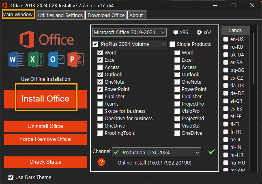The height and width of the screenshot is (184, 262).
Task: Open the Utilities and Settings tab
Action: click(x=60, y=15)
